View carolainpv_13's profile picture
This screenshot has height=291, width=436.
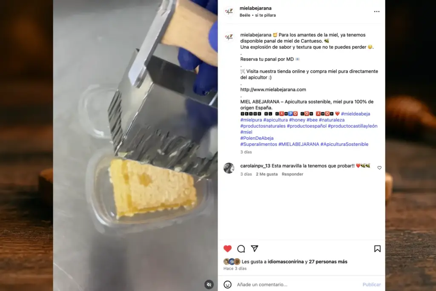click(x=229, y=168)
